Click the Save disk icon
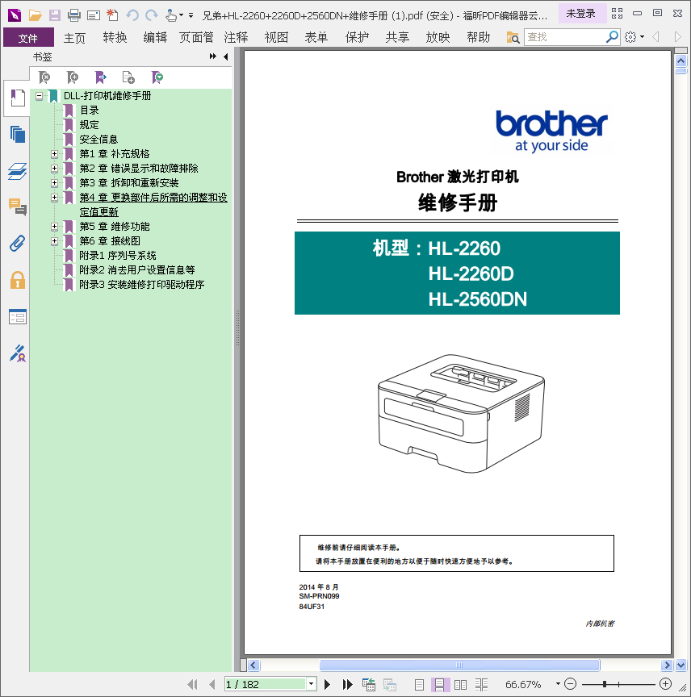691x697 pixels. 55,15
